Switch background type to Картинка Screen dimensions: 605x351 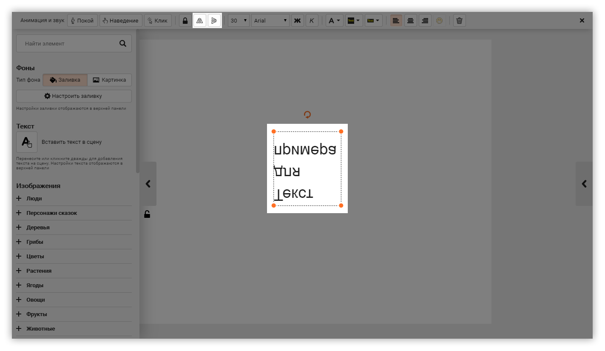click(x=109, y=80)
